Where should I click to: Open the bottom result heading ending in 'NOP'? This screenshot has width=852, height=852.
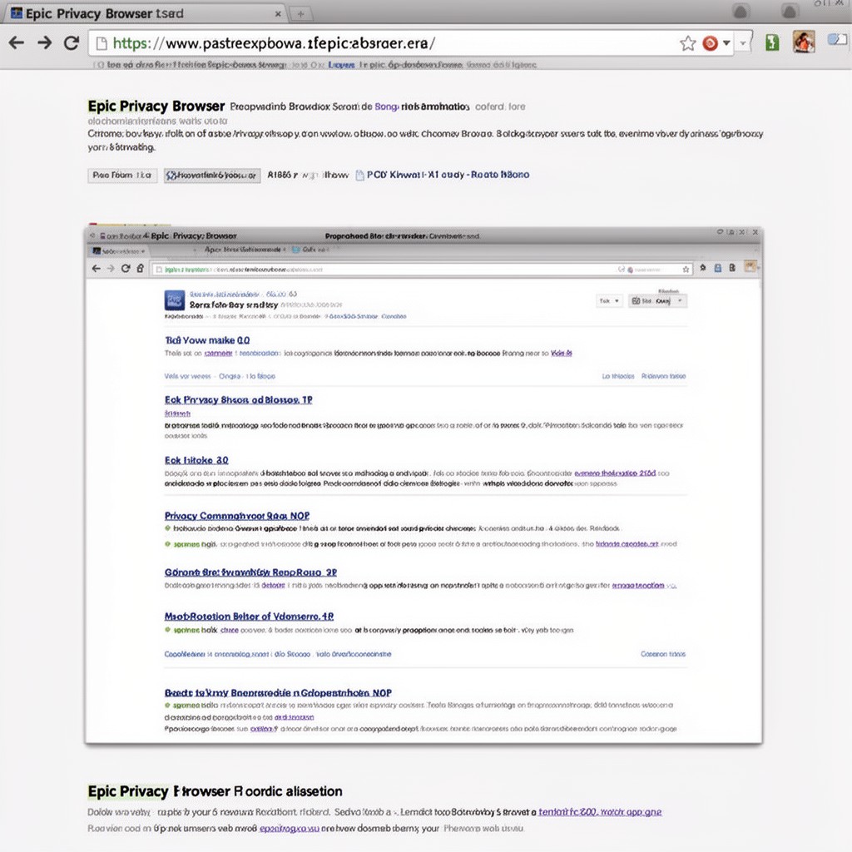click(278, 693)
